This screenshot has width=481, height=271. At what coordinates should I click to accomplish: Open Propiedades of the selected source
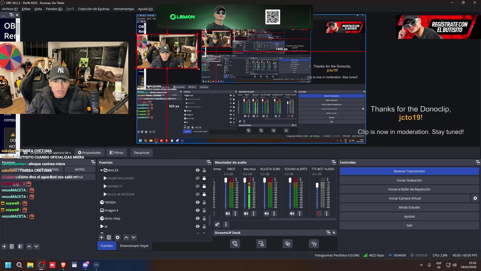pos(89,153)
